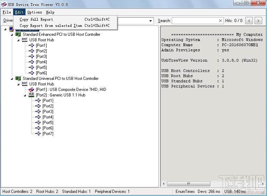Image resolution: width=267 pixels, height=196 pixels.
Task: Click 'PC-20160607ONEQ' computer name in report
Action: point(240,45)
